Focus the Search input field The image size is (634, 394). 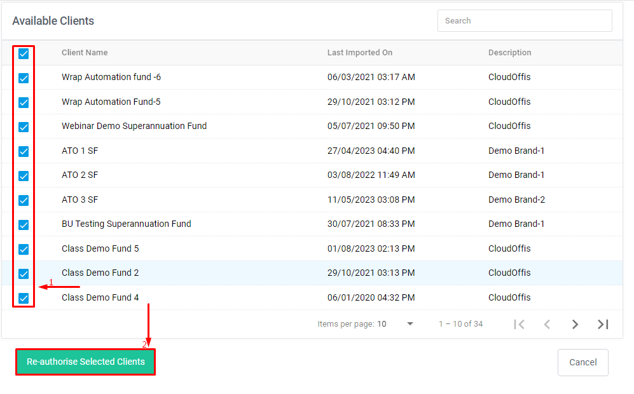(x=525, y=21)
